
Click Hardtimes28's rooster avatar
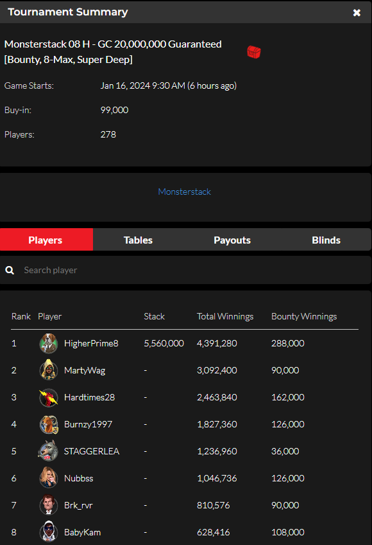click(48, 397)
